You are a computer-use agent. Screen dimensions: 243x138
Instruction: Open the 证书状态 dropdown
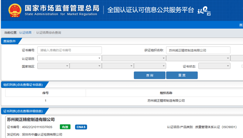pos(214,66)
